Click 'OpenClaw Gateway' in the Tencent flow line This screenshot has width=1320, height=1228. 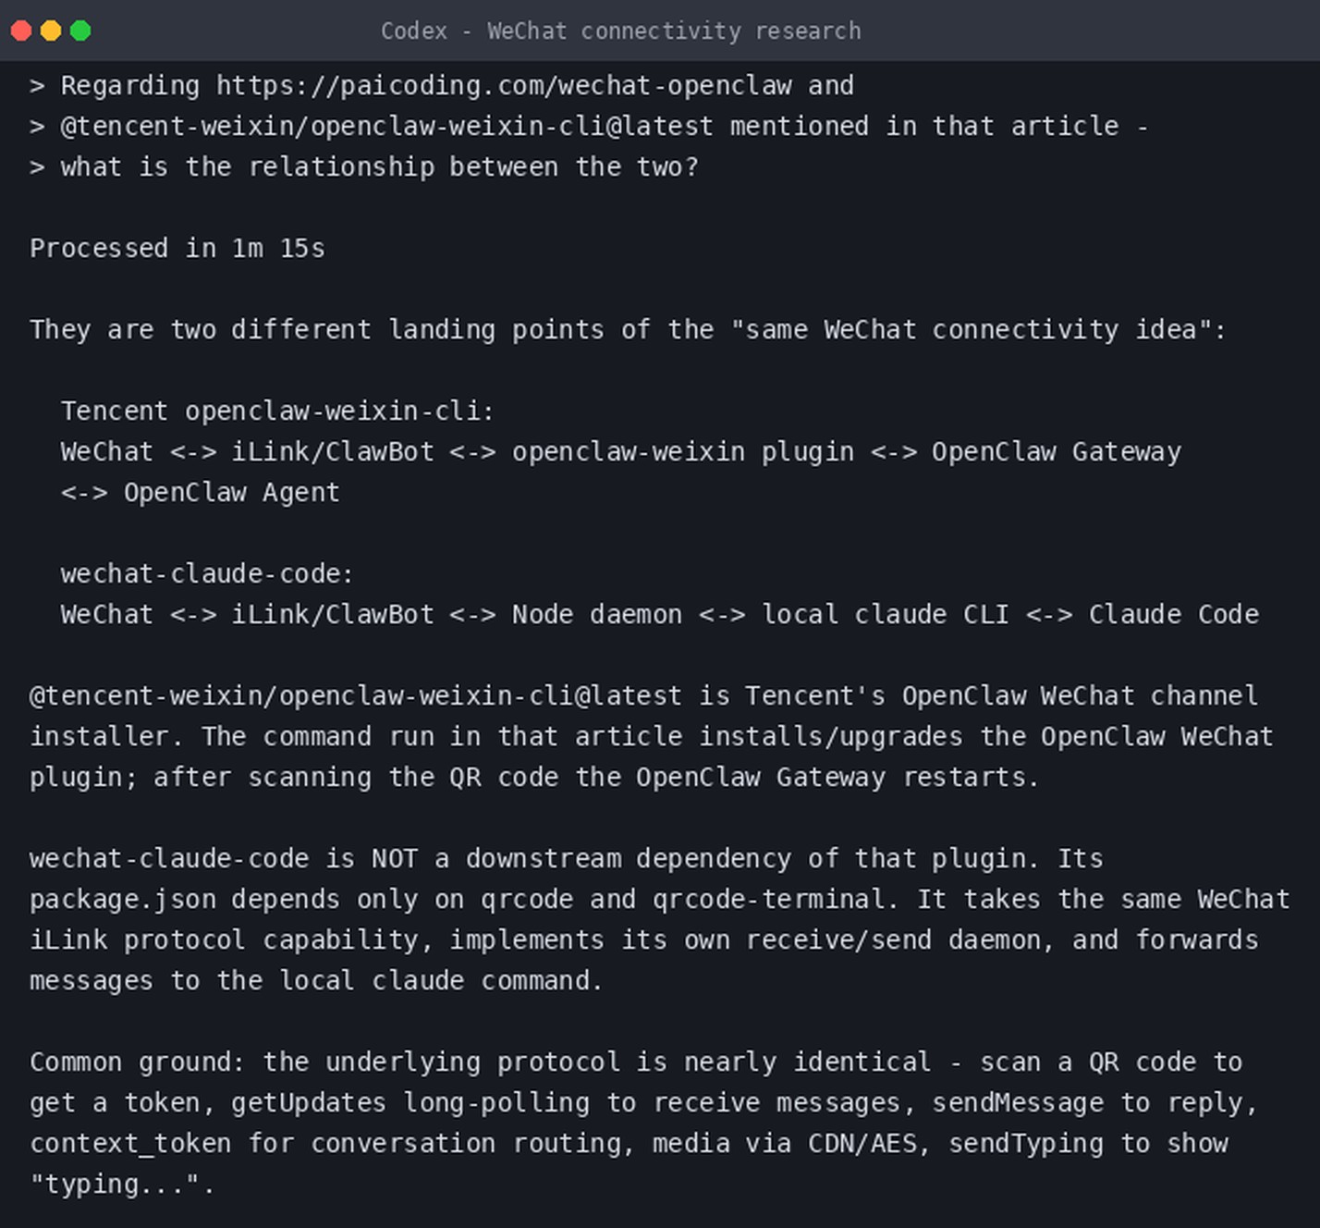(1057, 452)
